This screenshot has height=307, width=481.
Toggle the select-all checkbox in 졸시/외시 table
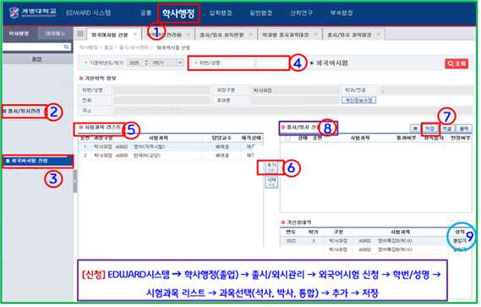pyautogui.click(x=287, y=138)
